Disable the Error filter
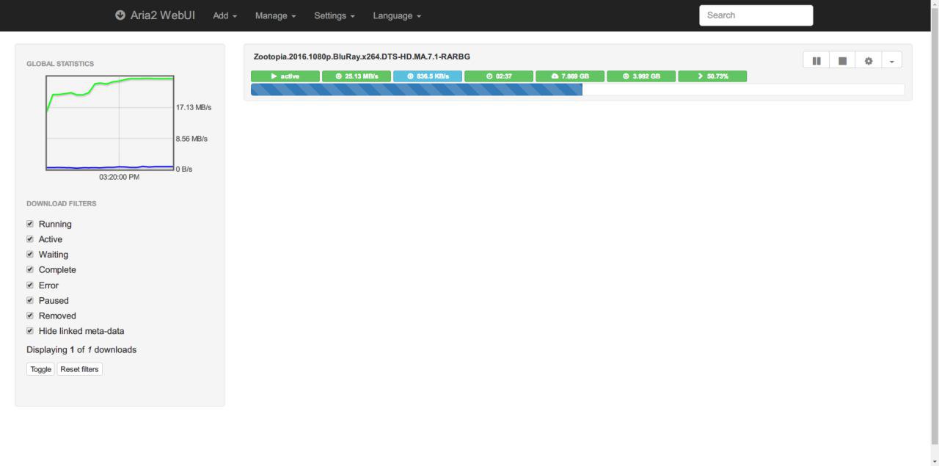Viewport: 939px width, 466px height. pos(30,285)
